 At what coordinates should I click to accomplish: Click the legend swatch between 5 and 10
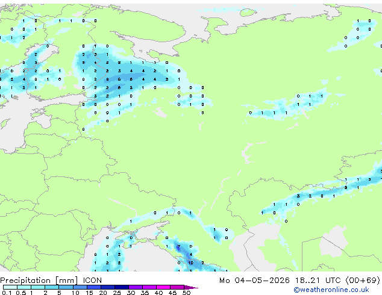coord(66,287)
